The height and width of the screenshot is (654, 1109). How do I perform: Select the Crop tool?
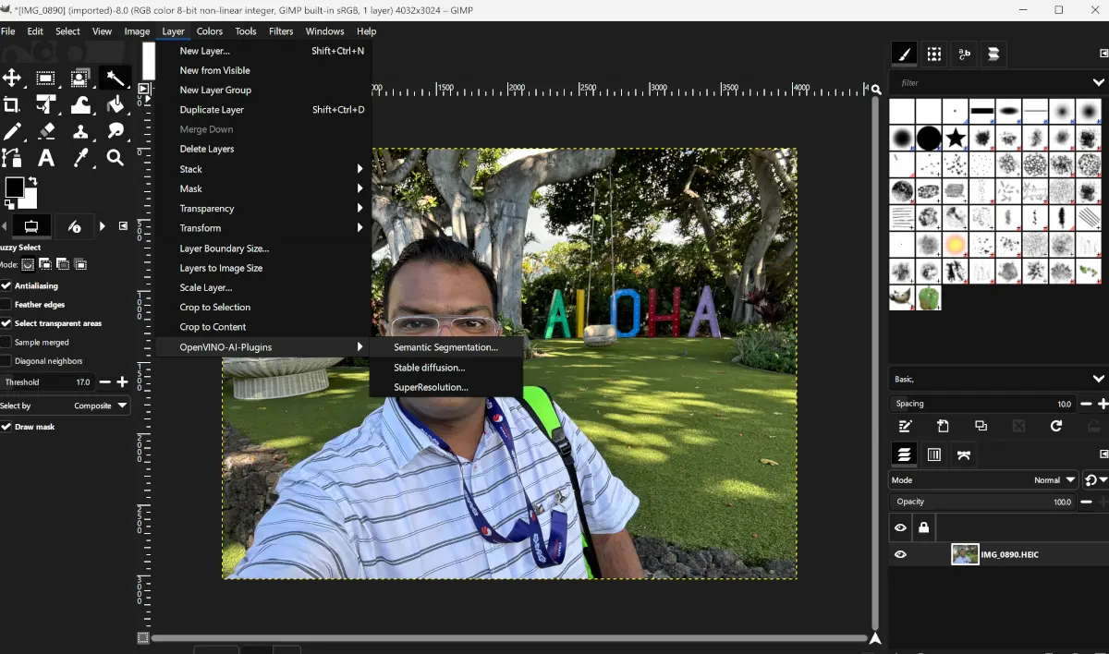point(12,104)
